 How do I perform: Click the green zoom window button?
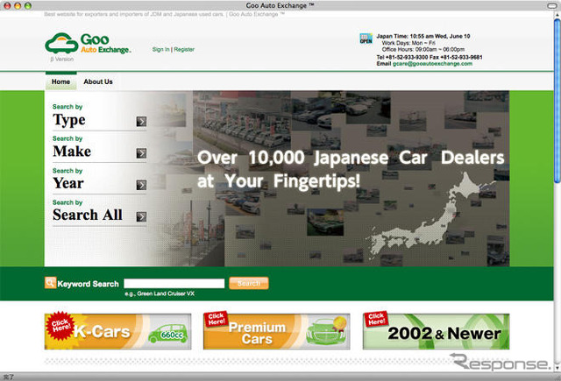[x=27, y=6]
